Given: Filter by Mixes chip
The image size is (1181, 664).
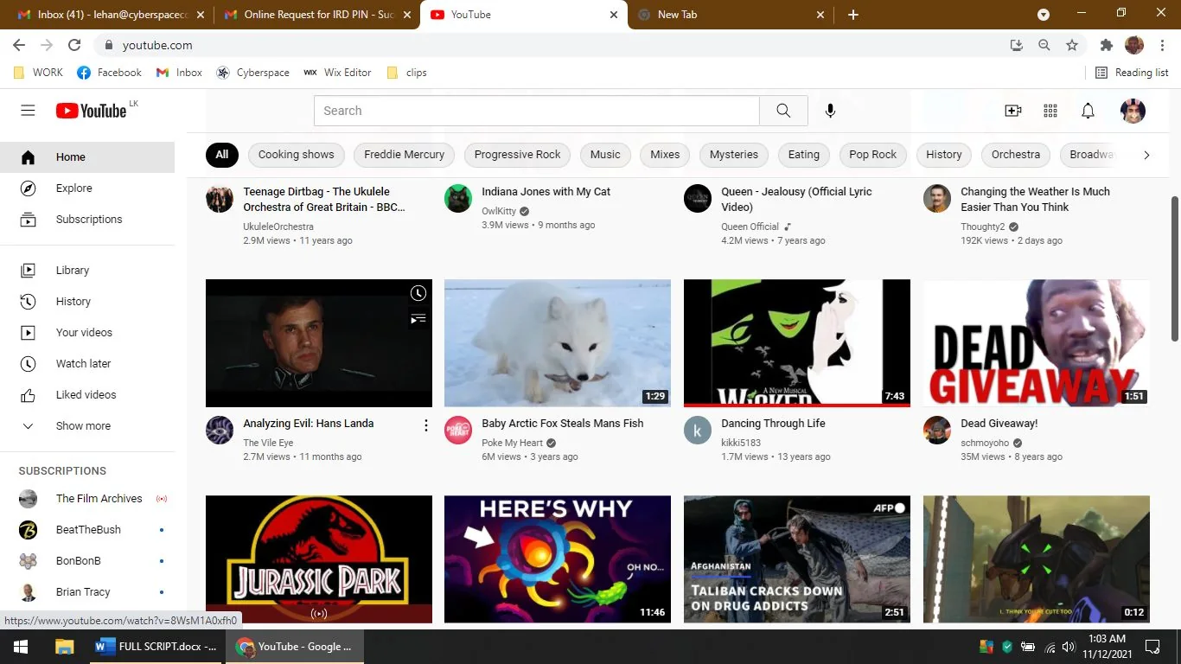Looking at the screenshot, I should 665,155.
